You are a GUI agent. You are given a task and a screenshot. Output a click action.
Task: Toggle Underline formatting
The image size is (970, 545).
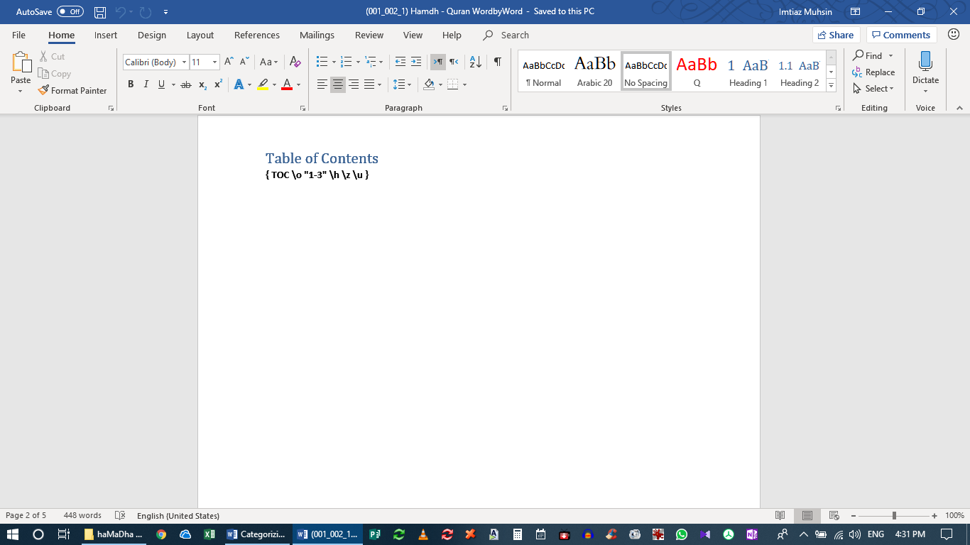coord(161,84)
